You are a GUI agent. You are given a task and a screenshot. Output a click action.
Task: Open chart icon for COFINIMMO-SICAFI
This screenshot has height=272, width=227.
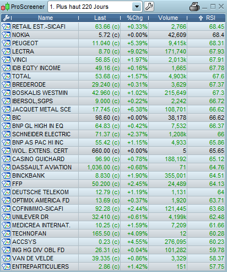6,209
